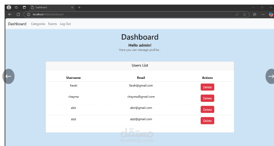Screen dimensions: 274x146
Task: Open browser settings and more menu
Action: click(x=263, y=14)
